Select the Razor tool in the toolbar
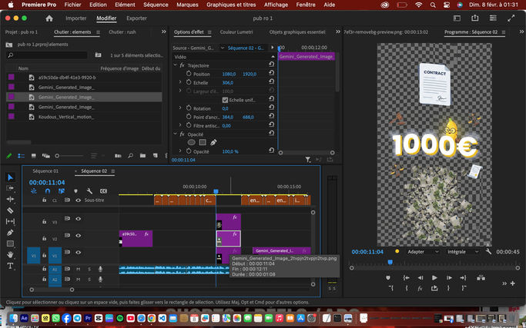526x328 pixels. (10, 210)
